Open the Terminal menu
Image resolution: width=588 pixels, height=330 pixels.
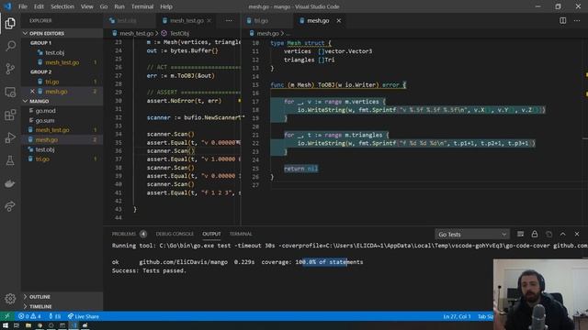pyautogui.click(x=142, y=6)
